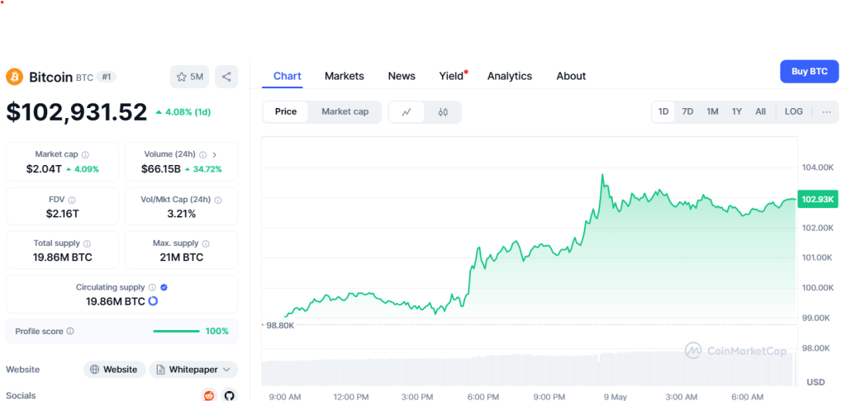Show info for Profile score
846x401 pixels.
tap(70, 332)
